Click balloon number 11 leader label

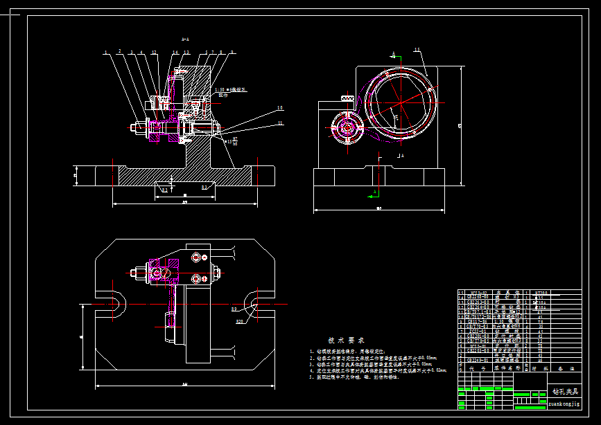point(280,123)
